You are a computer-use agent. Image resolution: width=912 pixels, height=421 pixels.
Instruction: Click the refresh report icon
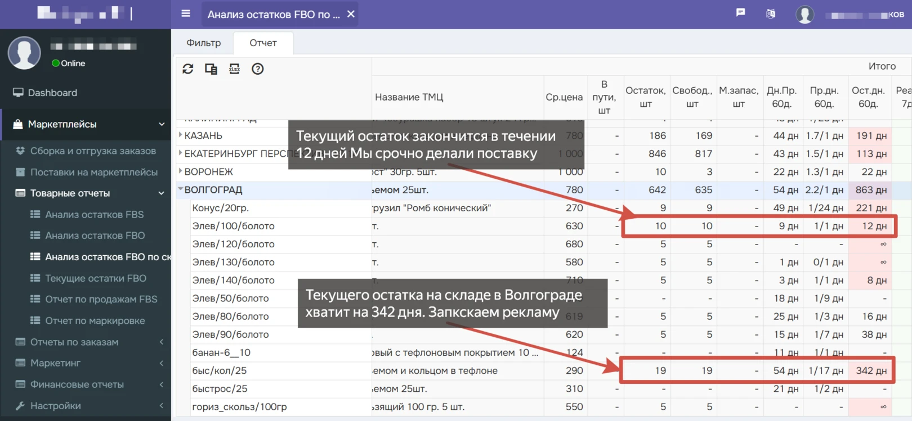(x=188, y=69)
